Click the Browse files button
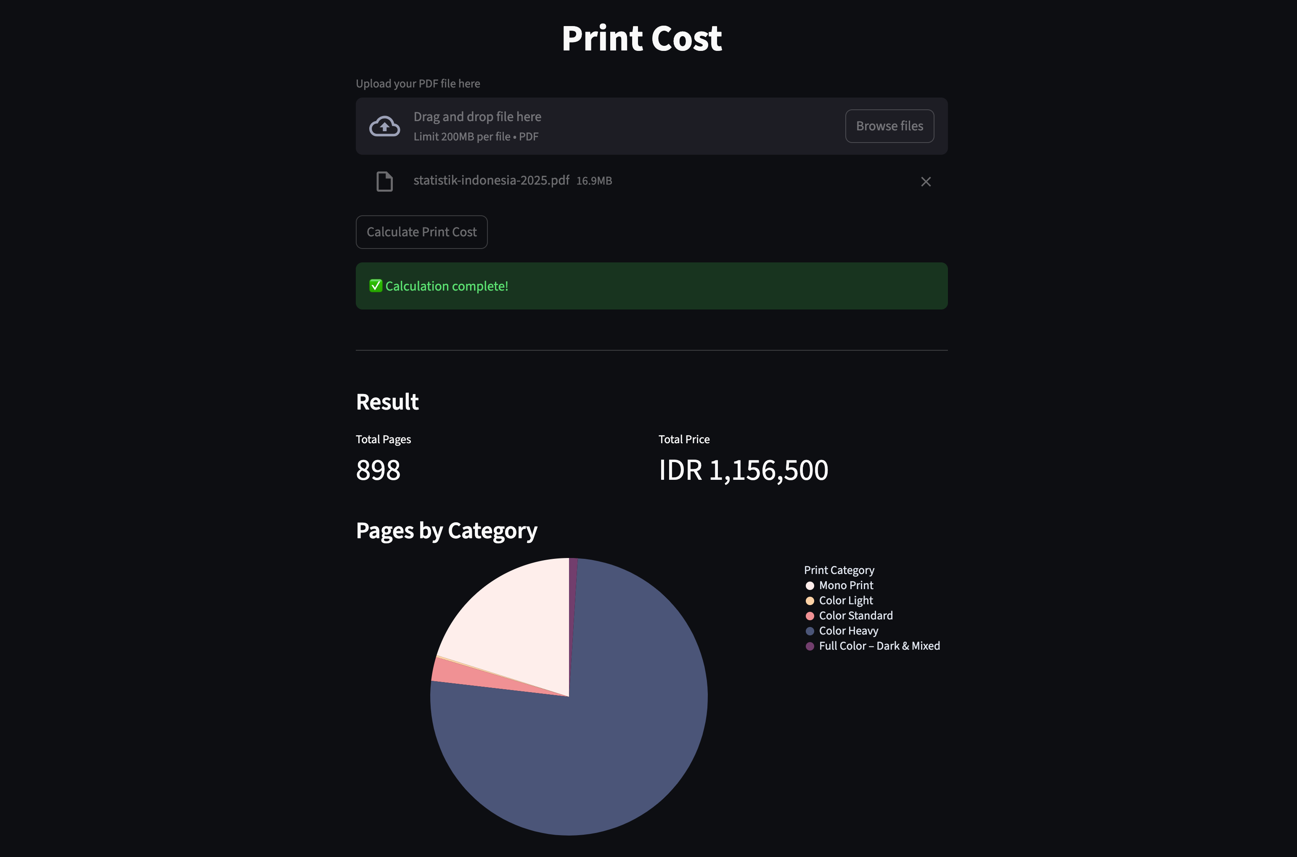 tap(889, 126)
